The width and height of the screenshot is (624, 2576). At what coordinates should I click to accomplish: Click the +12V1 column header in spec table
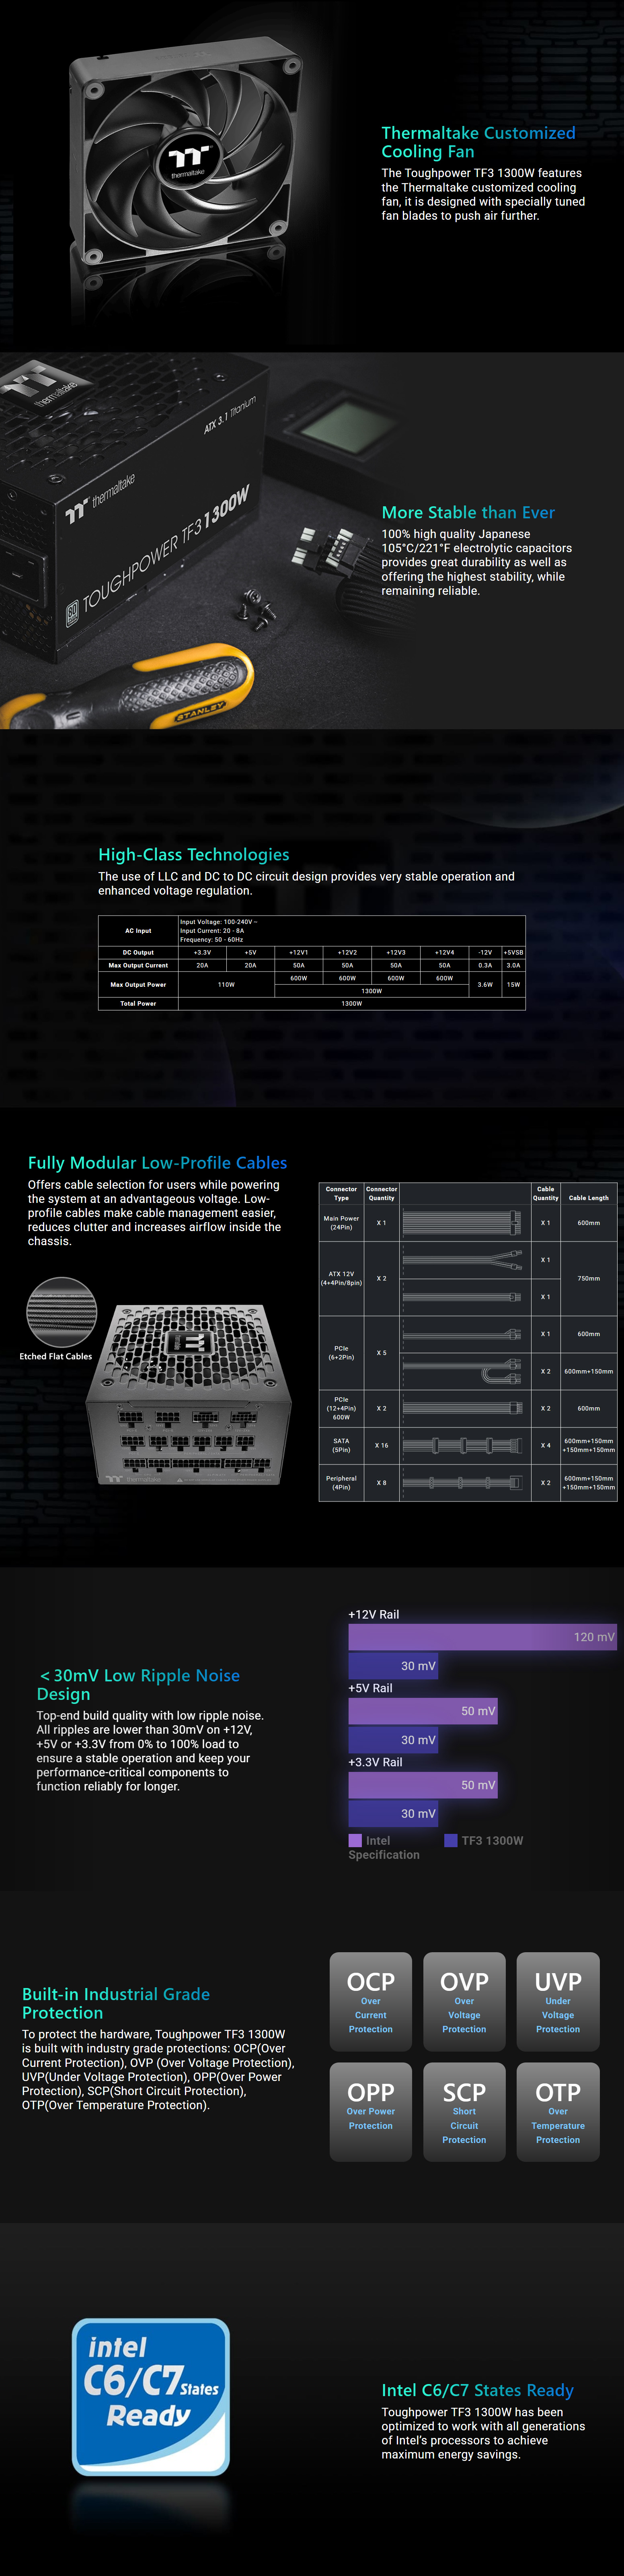pyautogui.click(x=298, y=953)
